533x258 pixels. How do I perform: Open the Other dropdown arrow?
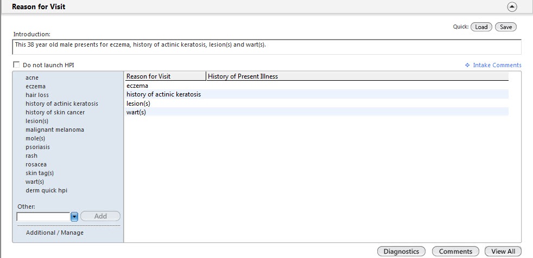tap(74, 217)
